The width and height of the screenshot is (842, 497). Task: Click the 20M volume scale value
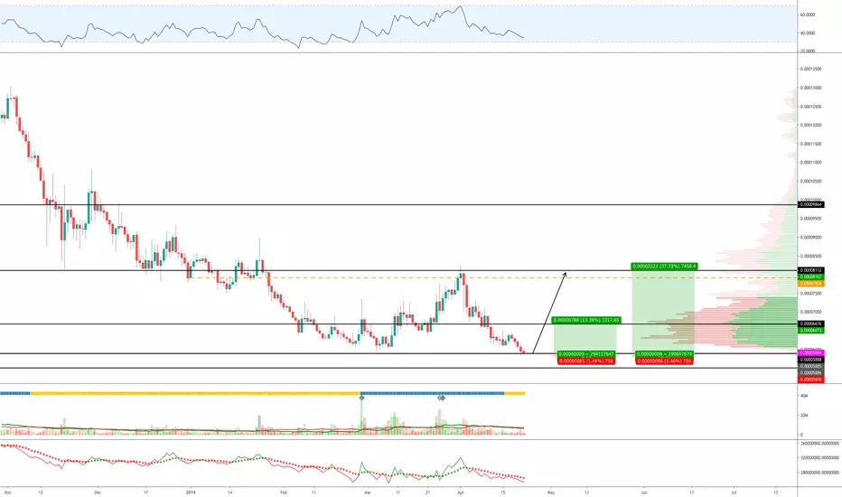[x=804, y=416]
